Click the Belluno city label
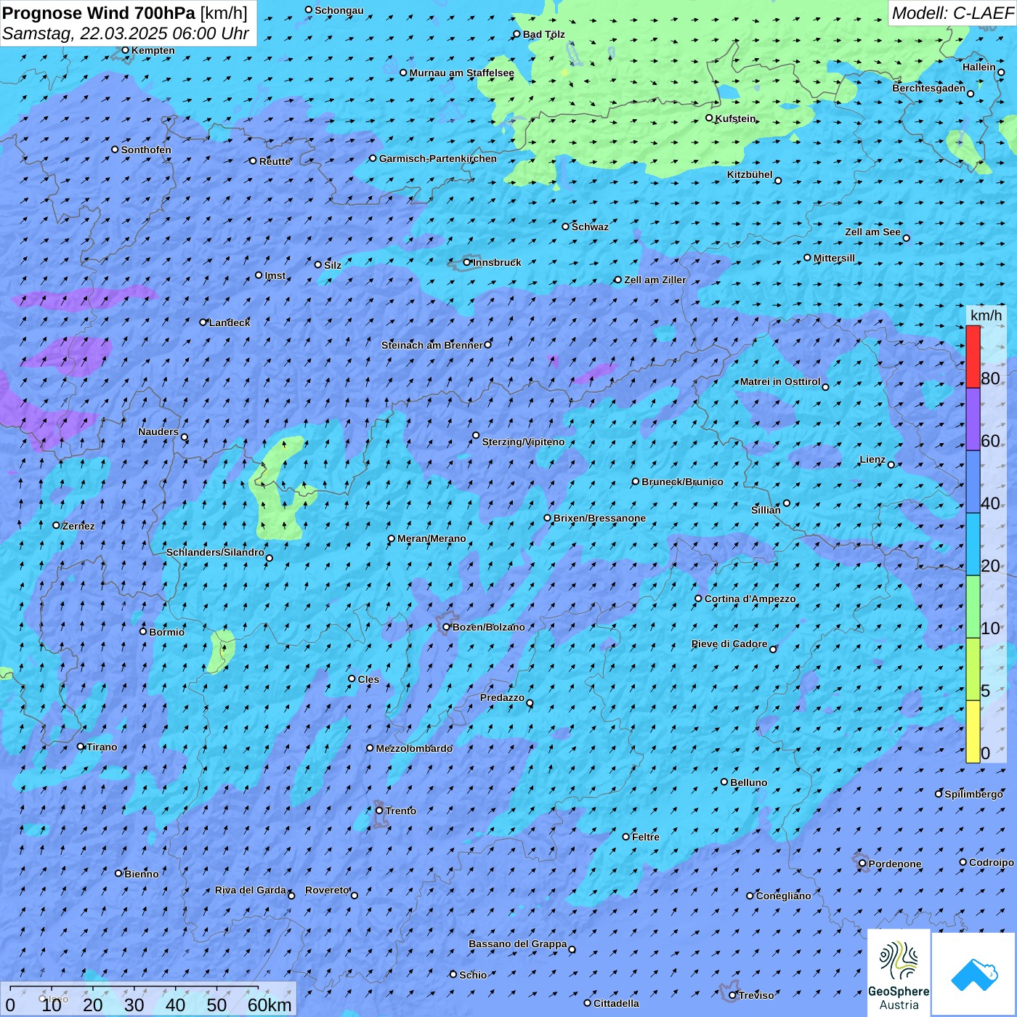The height and width of the screenshot is (1017, 1017). (748, 782)
